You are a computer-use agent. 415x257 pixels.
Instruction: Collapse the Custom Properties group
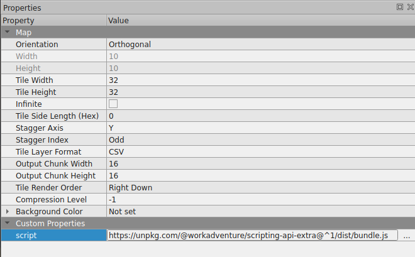7,223
